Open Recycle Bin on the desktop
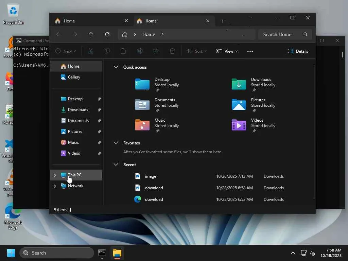The height and width of the screenshot is (261, 348). (13, 14)
